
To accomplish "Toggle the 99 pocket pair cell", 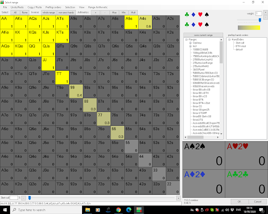I will click(x=76, y=91).
